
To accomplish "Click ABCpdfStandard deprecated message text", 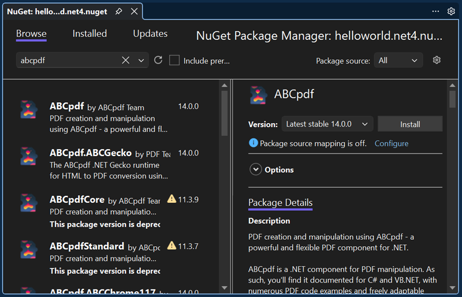I will point(105,271).
